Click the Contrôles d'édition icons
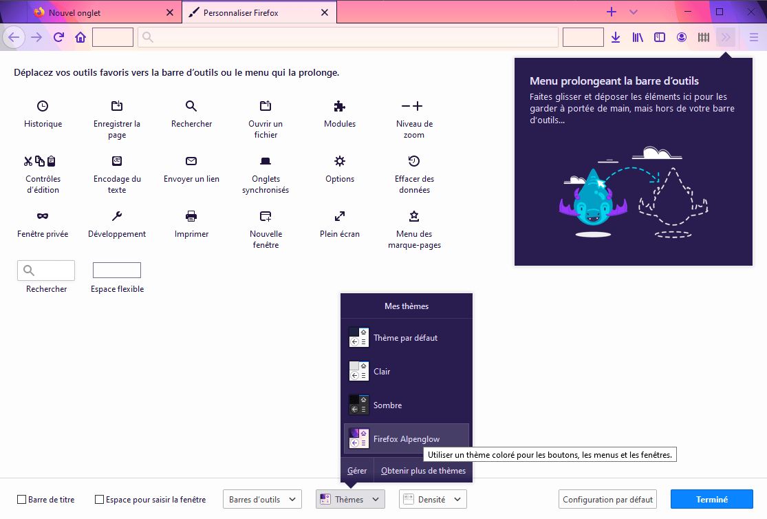 pos(40,160)
